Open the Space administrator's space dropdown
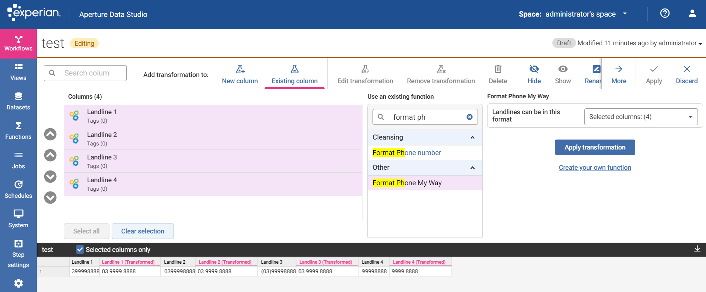 coord(573,14)
